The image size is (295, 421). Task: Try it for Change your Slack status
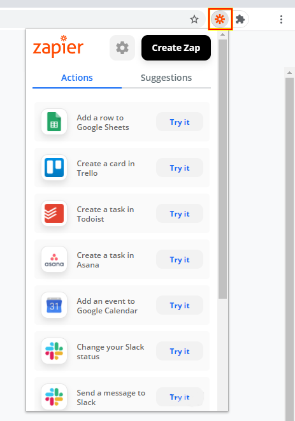pos(180,351)
